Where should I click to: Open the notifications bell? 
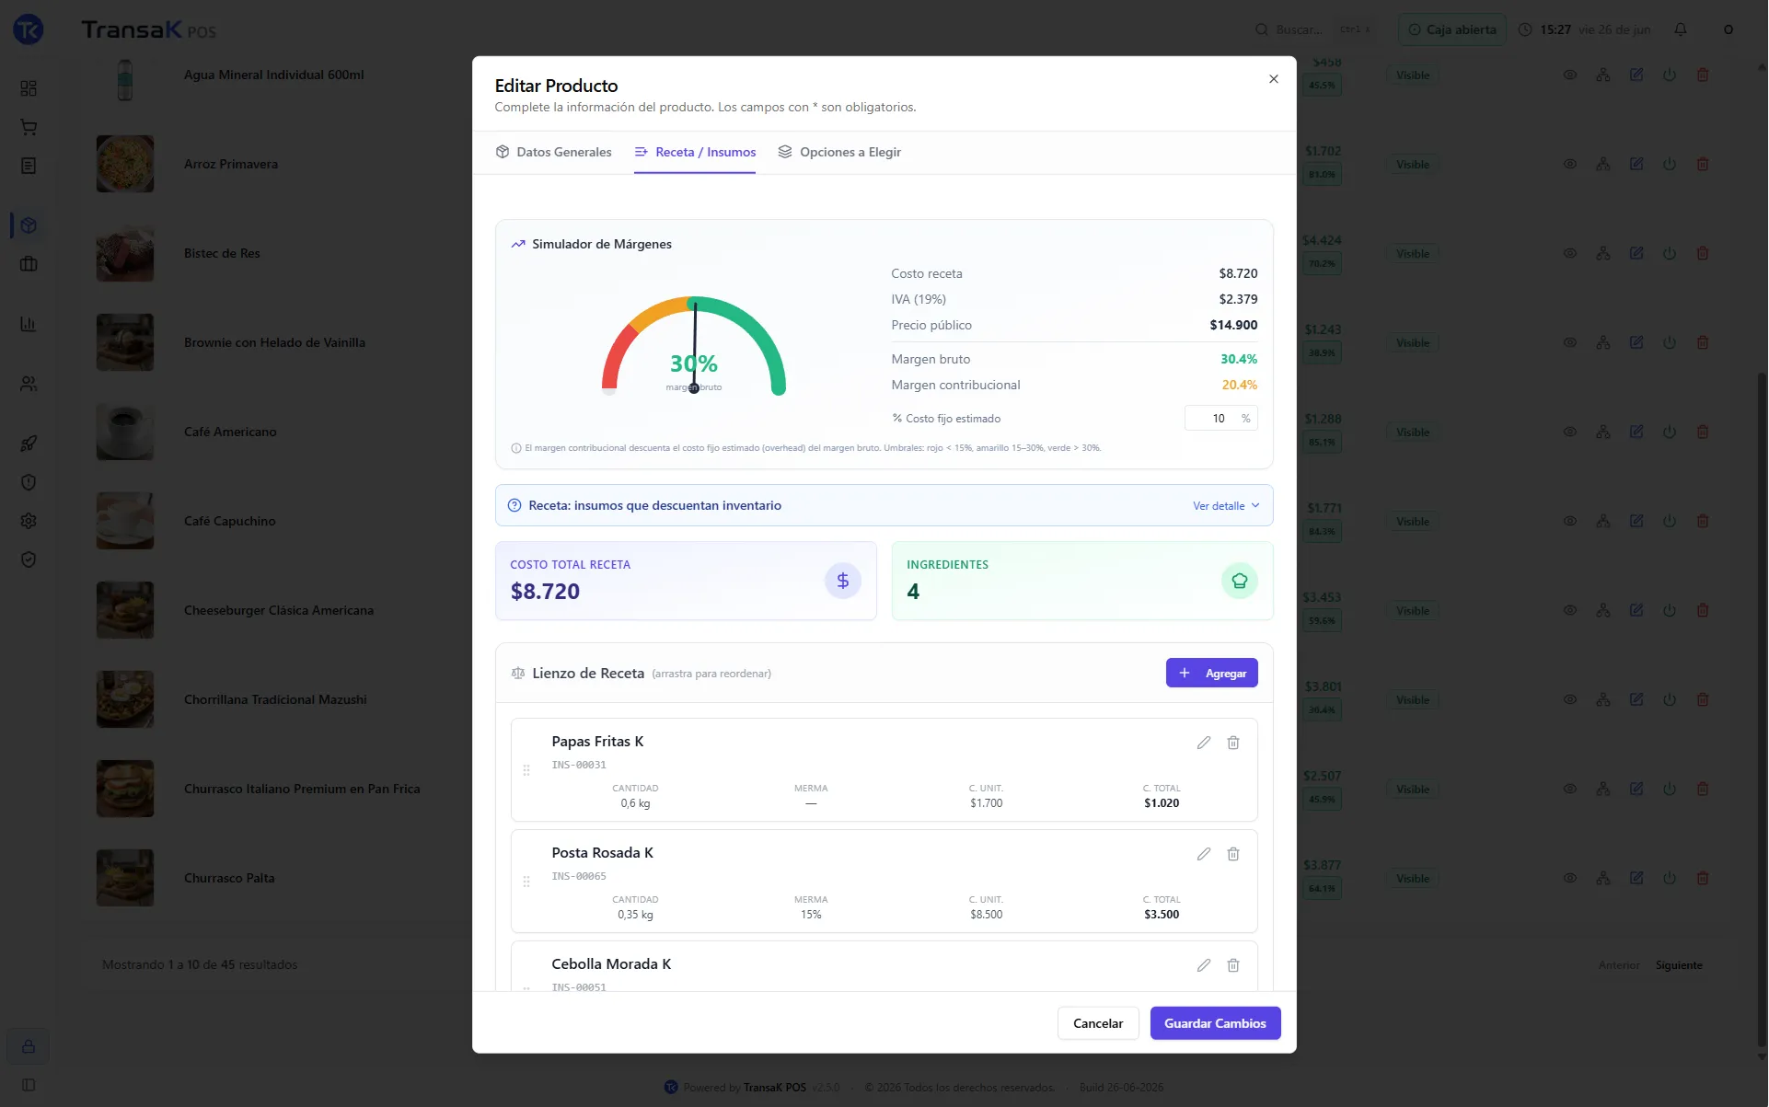(1680, 29)
